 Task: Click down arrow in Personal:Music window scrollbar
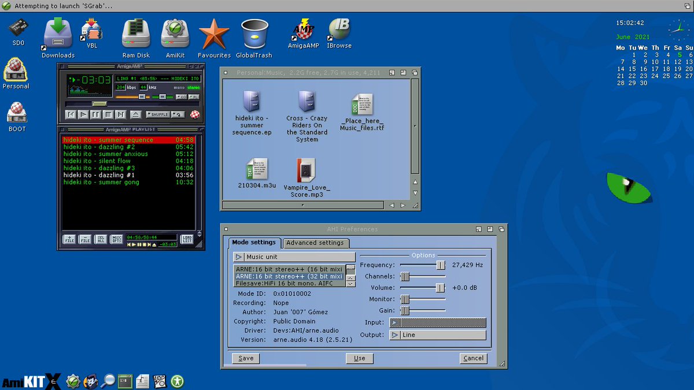tap(415, 194)
